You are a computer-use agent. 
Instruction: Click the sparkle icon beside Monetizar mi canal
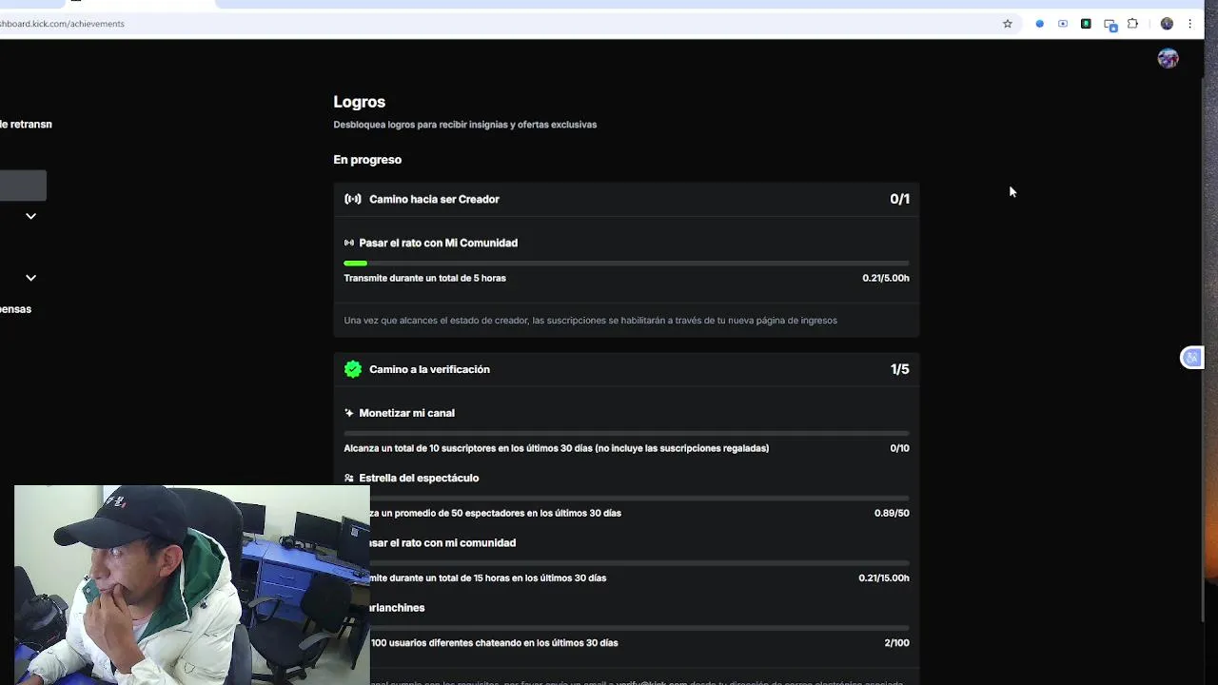(349, 413)
